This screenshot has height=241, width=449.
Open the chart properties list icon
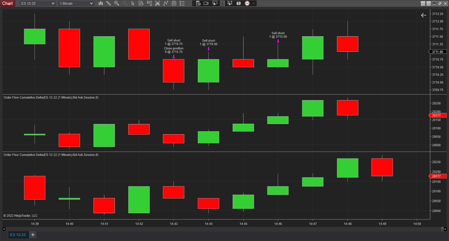click(x=182, y=3)
